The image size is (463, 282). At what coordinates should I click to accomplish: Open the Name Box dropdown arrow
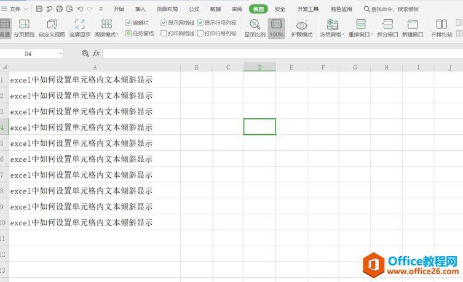click(x=61, y=54)
